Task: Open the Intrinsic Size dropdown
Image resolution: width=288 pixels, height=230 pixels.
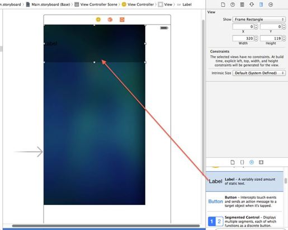Action: coord(259,73)
